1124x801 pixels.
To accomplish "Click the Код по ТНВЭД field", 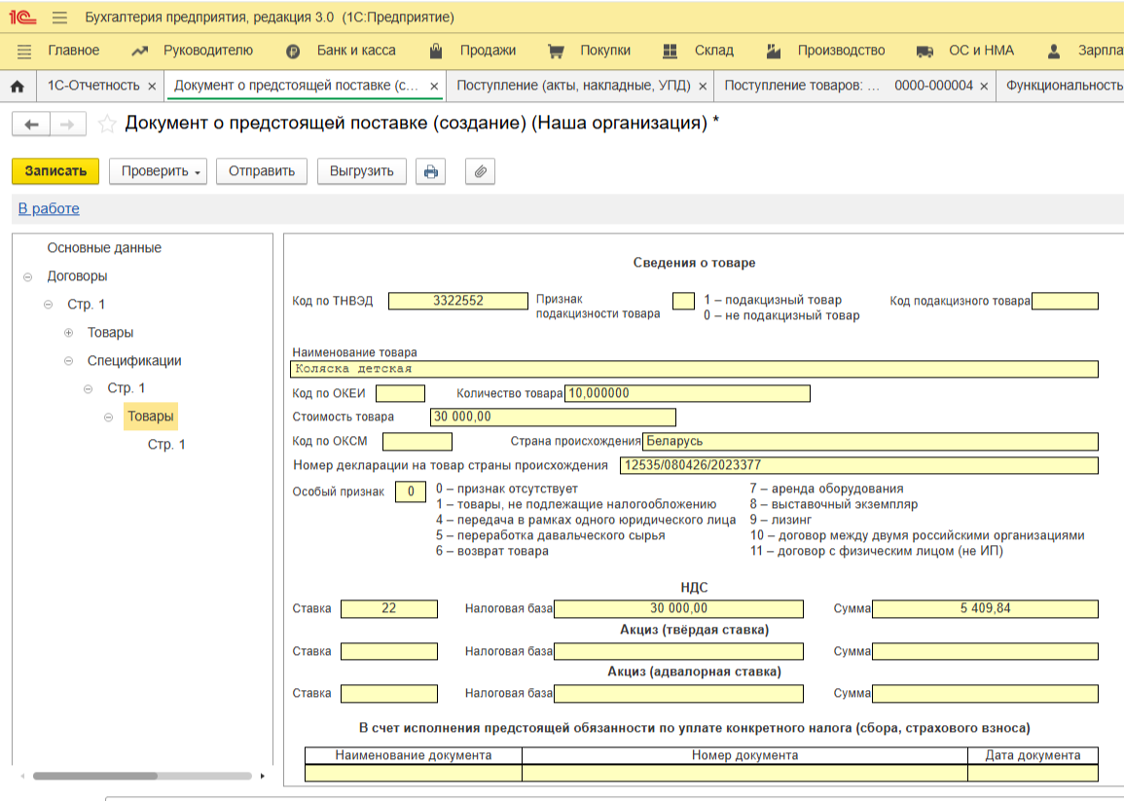I will point(458,301).
